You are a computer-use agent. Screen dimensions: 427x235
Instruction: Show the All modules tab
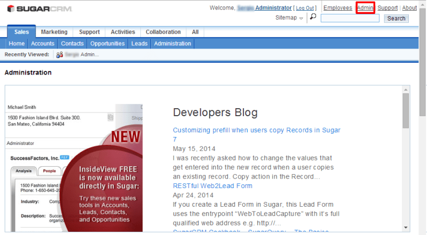[x=195, y=32]
